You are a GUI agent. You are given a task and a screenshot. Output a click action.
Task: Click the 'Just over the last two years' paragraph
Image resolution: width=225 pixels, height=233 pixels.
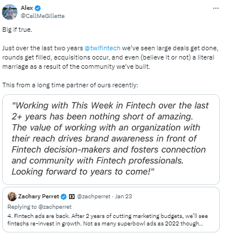[110, 57]
